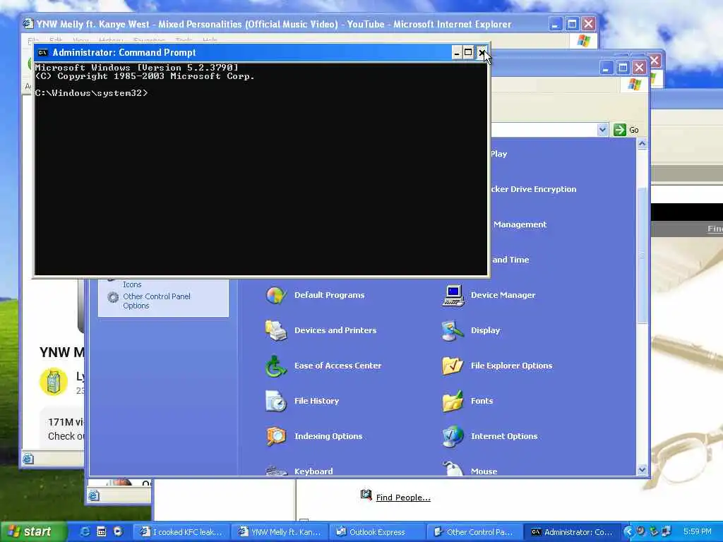
Task: Click the last system tray icon before the clock
Action: 667,531
